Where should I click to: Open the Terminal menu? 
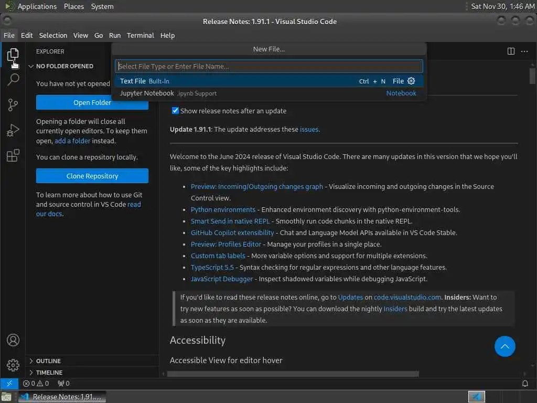141,35
